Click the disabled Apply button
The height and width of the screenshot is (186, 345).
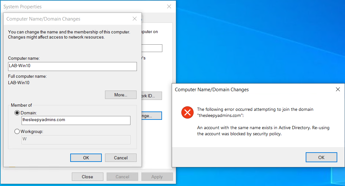pos(157,176)
